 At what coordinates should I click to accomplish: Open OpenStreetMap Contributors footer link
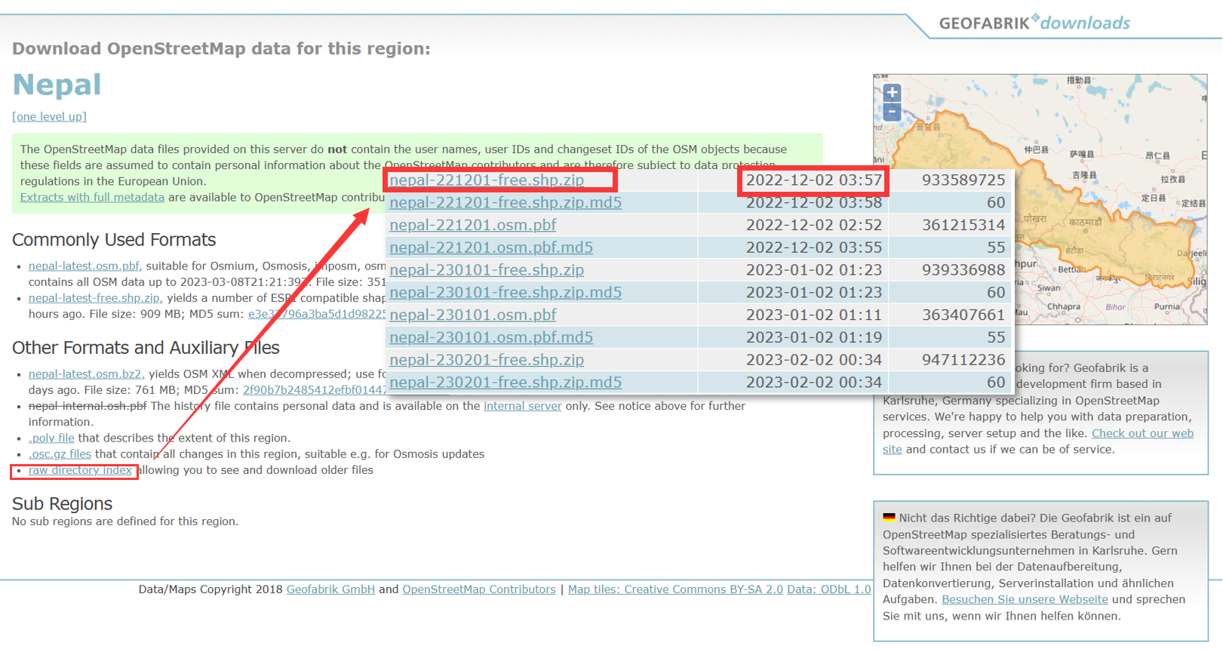pyautogui.click(x=479, y=589)
